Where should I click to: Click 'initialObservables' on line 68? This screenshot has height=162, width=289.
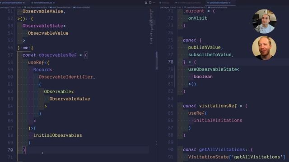[x=57, y=135]
